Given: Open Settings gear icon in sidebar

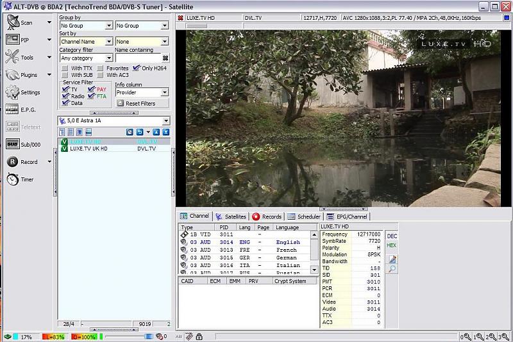Looking at the screenshot, I should pos(12,92).
